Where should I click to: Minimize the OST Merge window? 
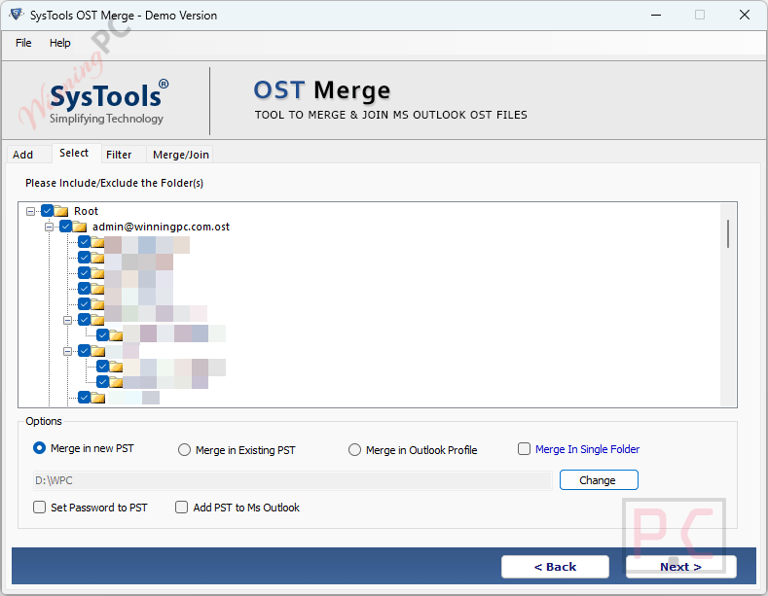coord(656,15)
